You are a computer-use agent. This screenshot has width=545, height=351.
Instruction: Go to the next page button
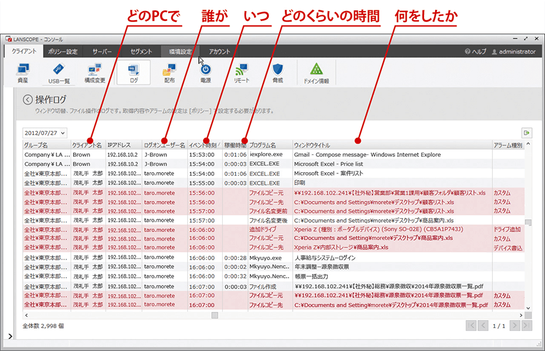tap(515, 325)
